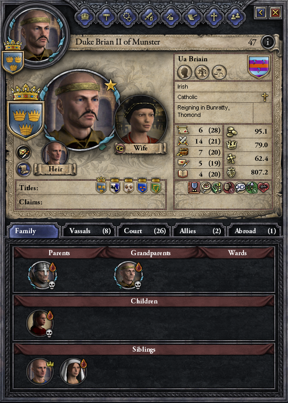Open the veiled sister's portrait under Siblings
288x403 pixels.
pyautogui.click(x=73, y=372)
